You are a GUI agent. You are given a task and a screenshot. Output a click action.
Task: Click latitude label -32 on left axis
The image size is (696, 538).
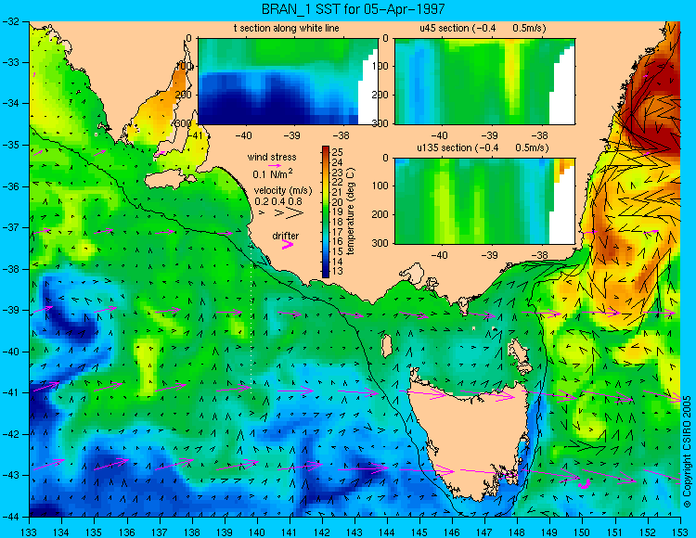click(10, 20)
